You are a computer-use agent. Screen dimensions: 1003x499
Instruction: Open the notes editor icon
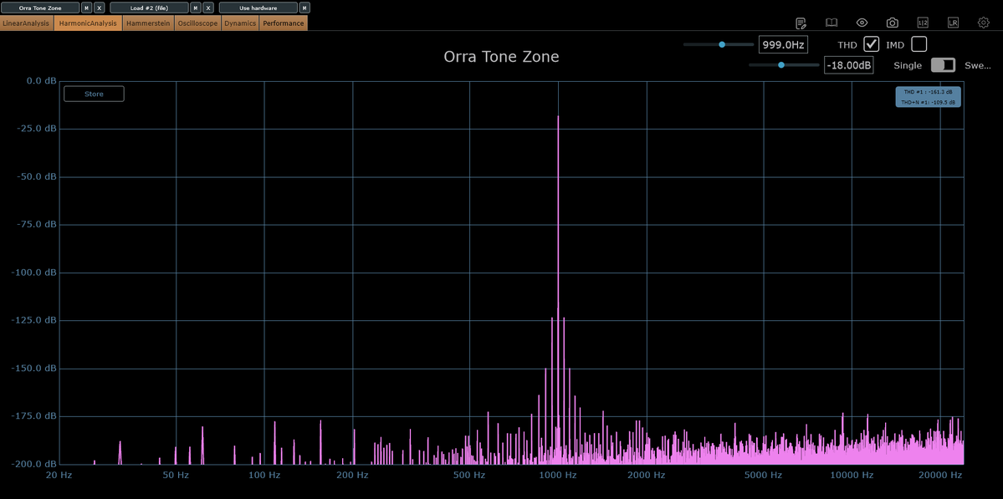point(801,23)
